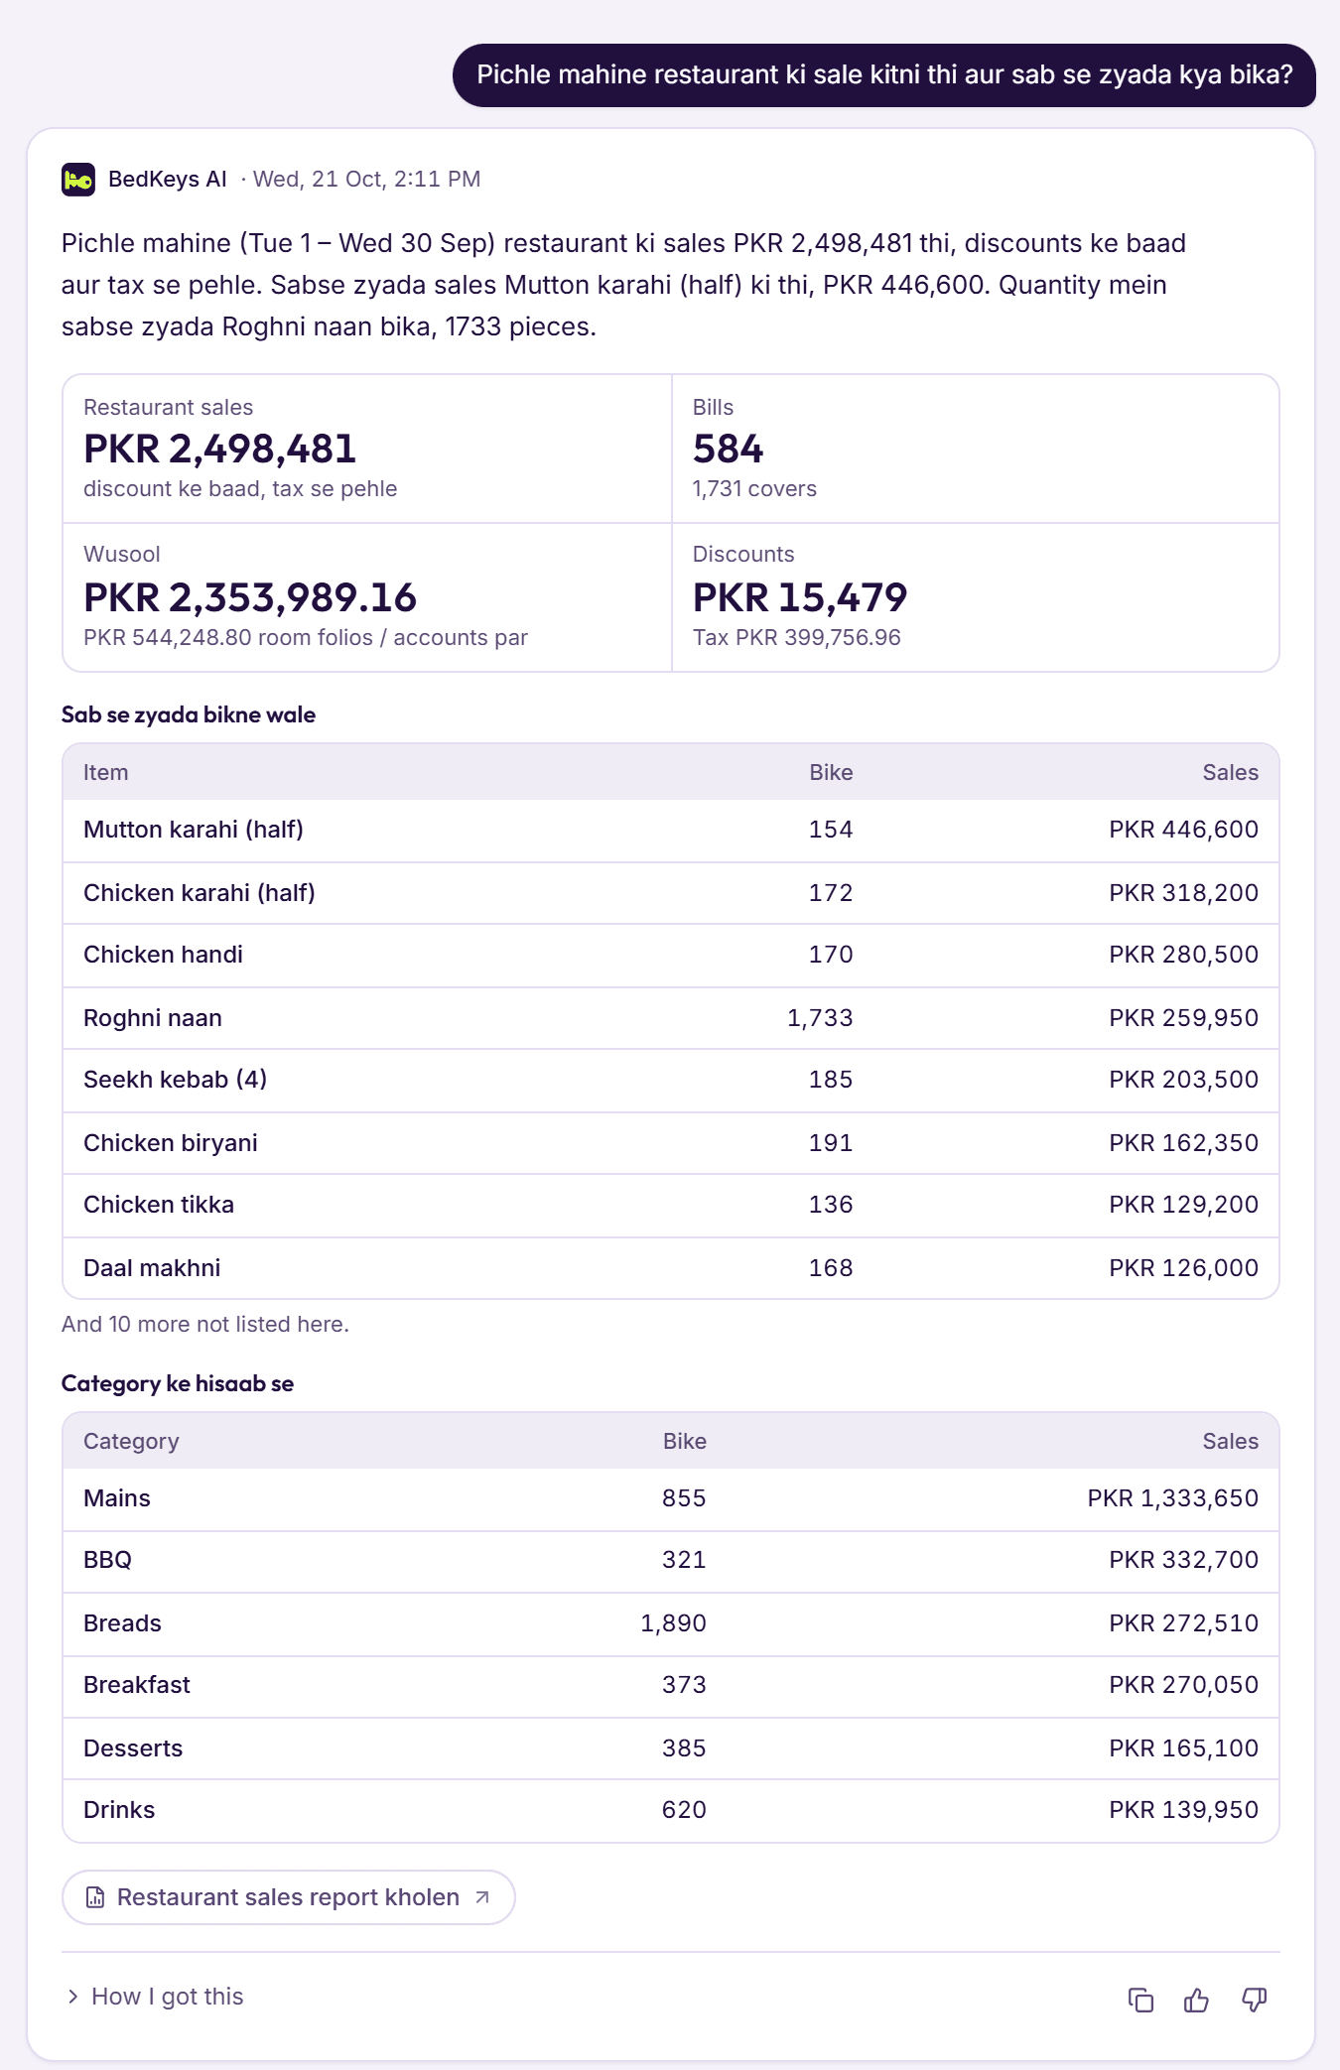The height and width of the screenshot is (2070, 1340).
Task: Click the Discounts PKR 15,479 card
Action: pos(976,597)
